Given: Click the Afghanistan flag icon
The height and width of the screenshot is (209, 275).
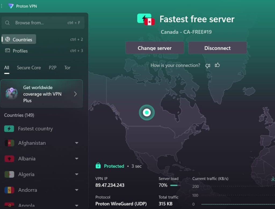Looking at the screenshot, I should coord(9,143).
